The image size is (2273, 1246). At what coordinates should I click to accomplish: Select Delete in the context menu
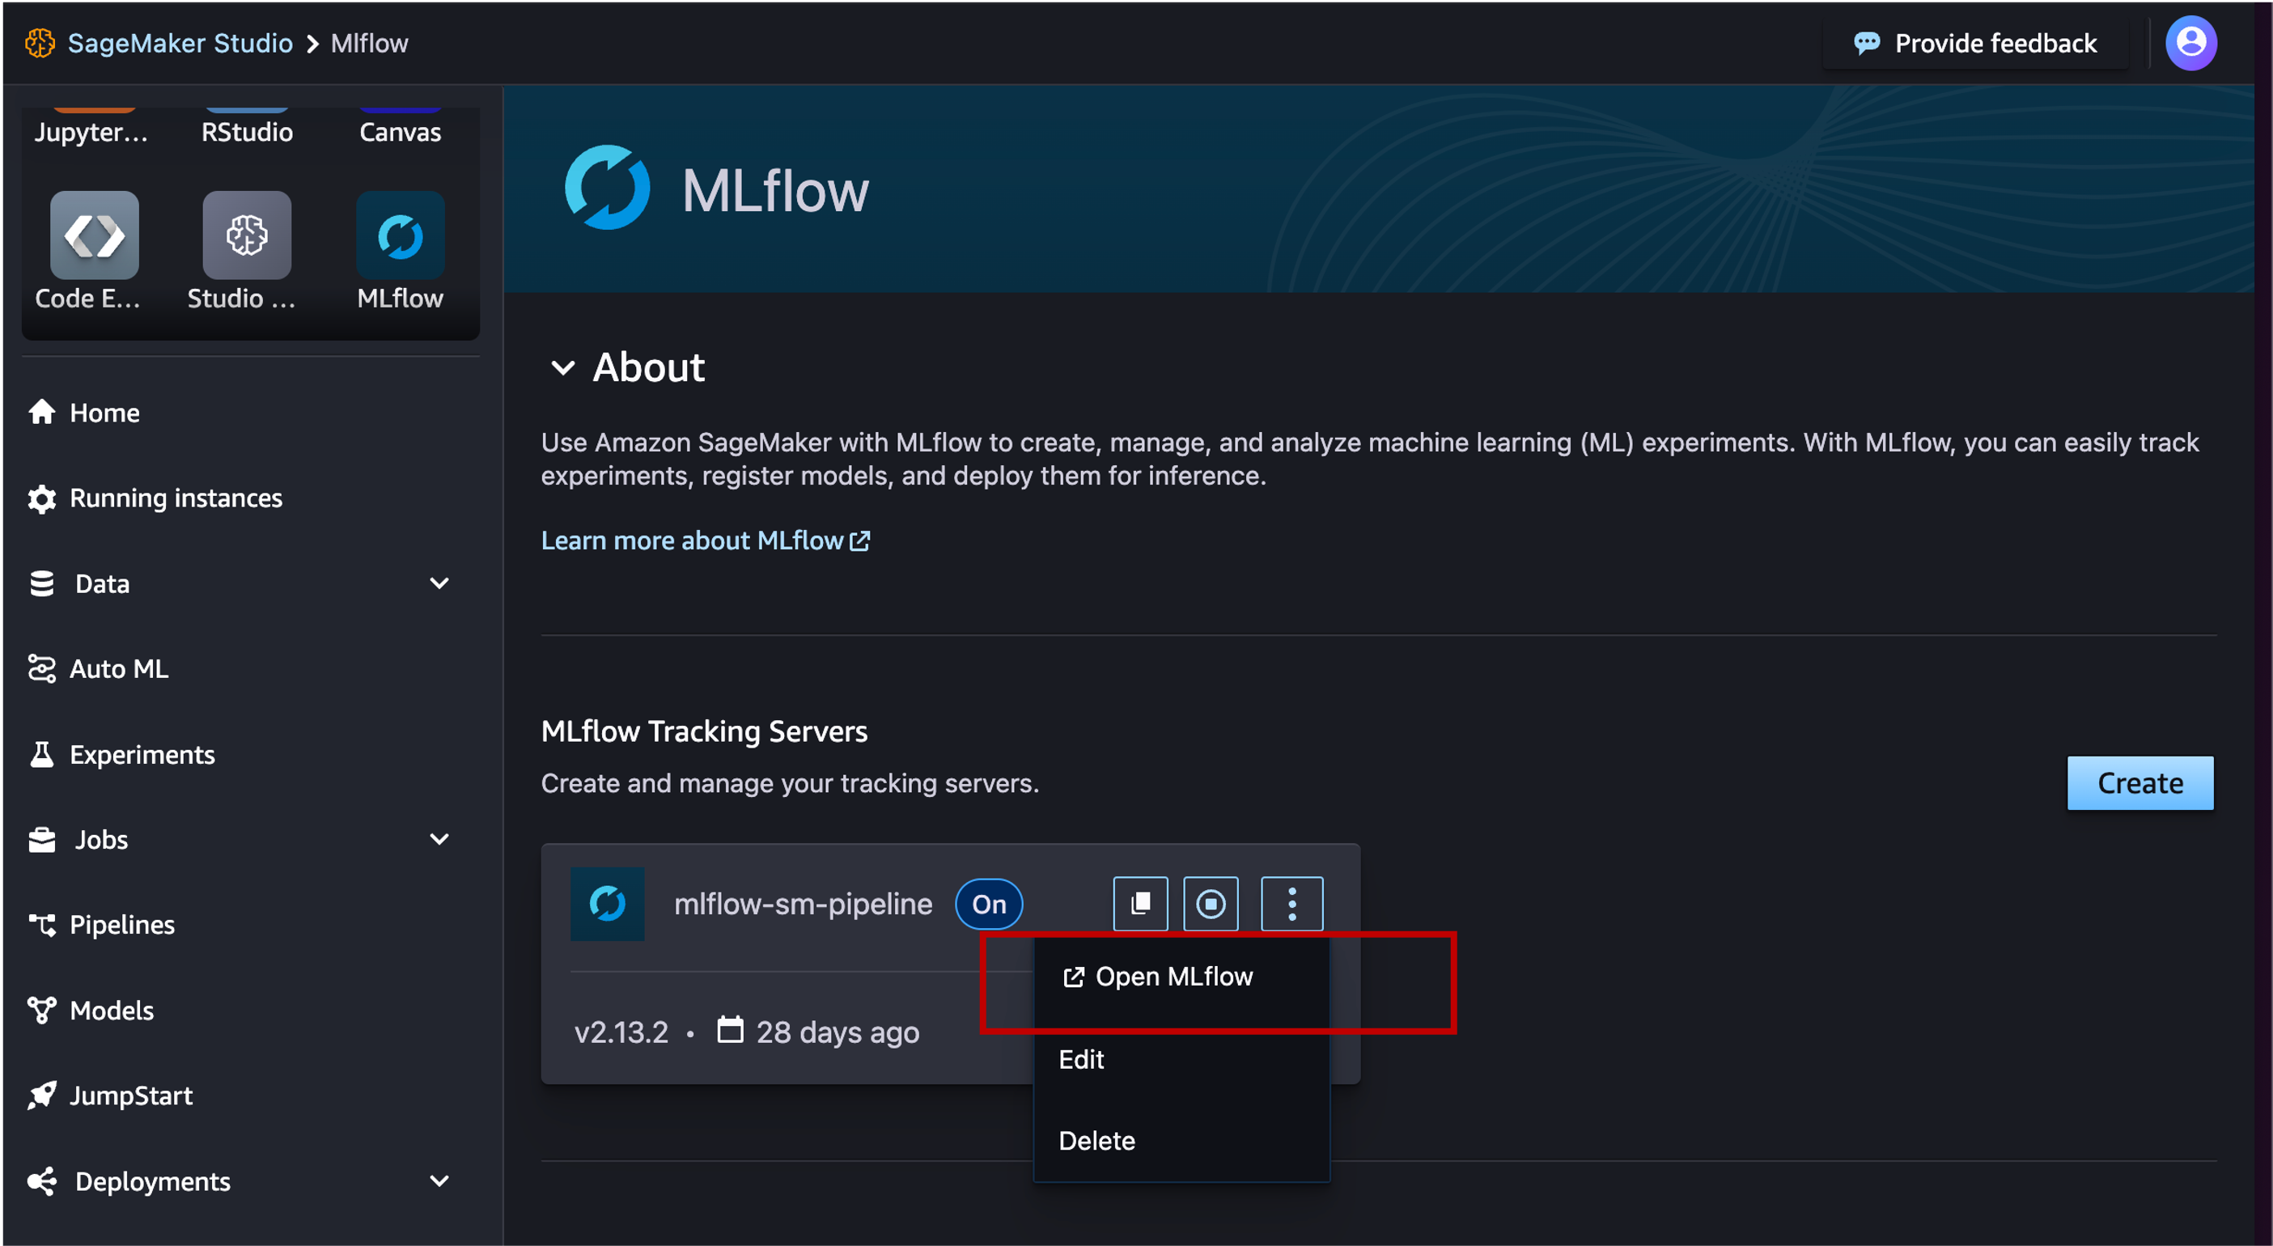pos(1096,1140)
